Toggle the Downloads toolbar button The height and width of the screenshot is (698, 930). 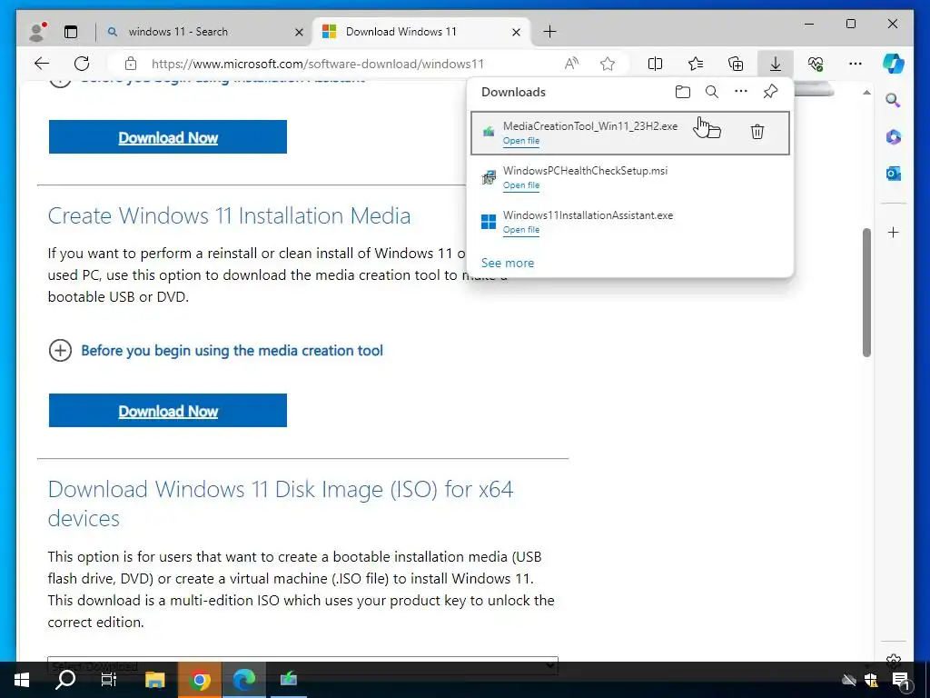[x=776, y=64]
